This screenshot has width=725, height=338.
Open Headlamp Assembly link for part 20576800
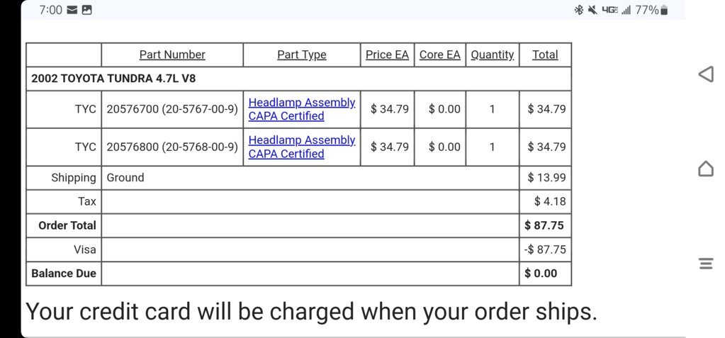(301, 147)
